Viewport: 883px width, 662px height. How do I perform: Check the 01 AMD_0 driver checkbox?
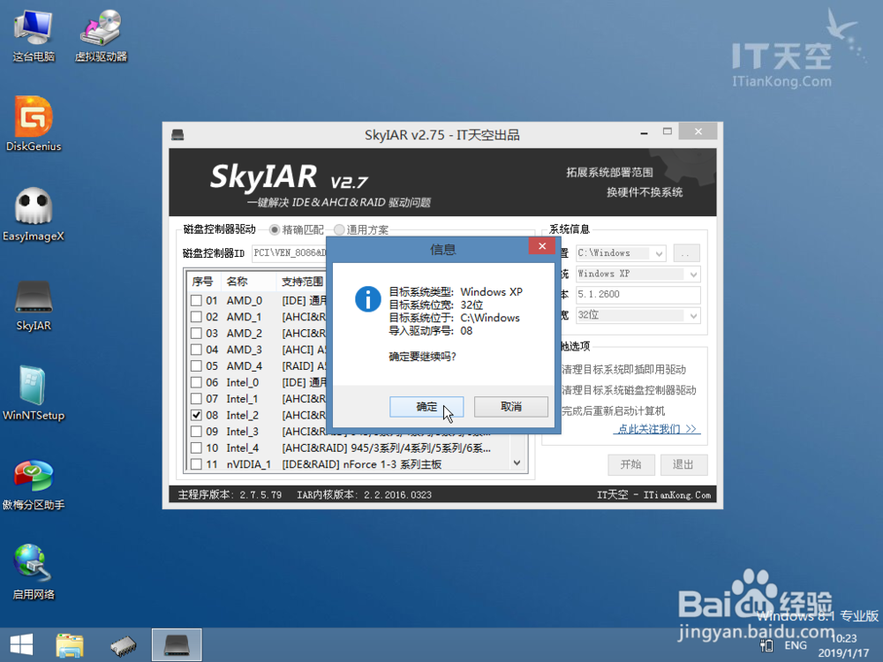click(196, 301)
